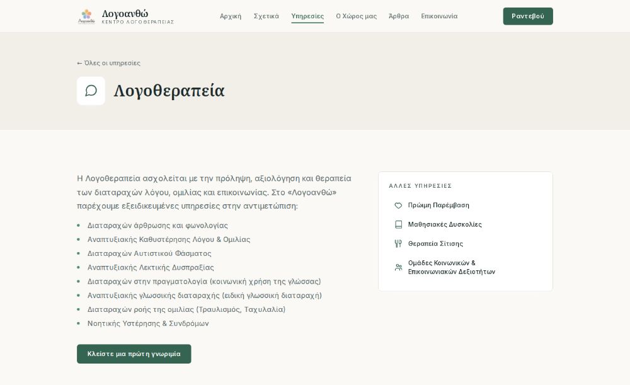Click list item Αναπτυξιακής Καθυστέρησης Λόγου & Ομιλίας

coord(169,239)
